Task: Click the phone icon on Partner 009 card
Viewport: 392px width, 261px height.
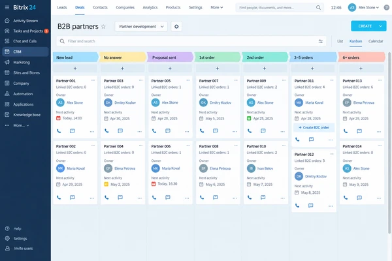Action: point(250,131)
